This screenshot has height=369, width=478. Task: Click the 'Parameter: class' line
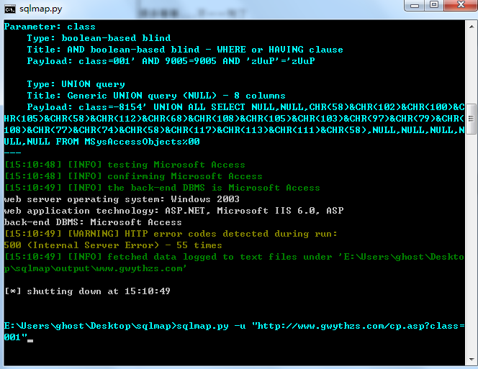pyautogui.click(x=50, y=27)
